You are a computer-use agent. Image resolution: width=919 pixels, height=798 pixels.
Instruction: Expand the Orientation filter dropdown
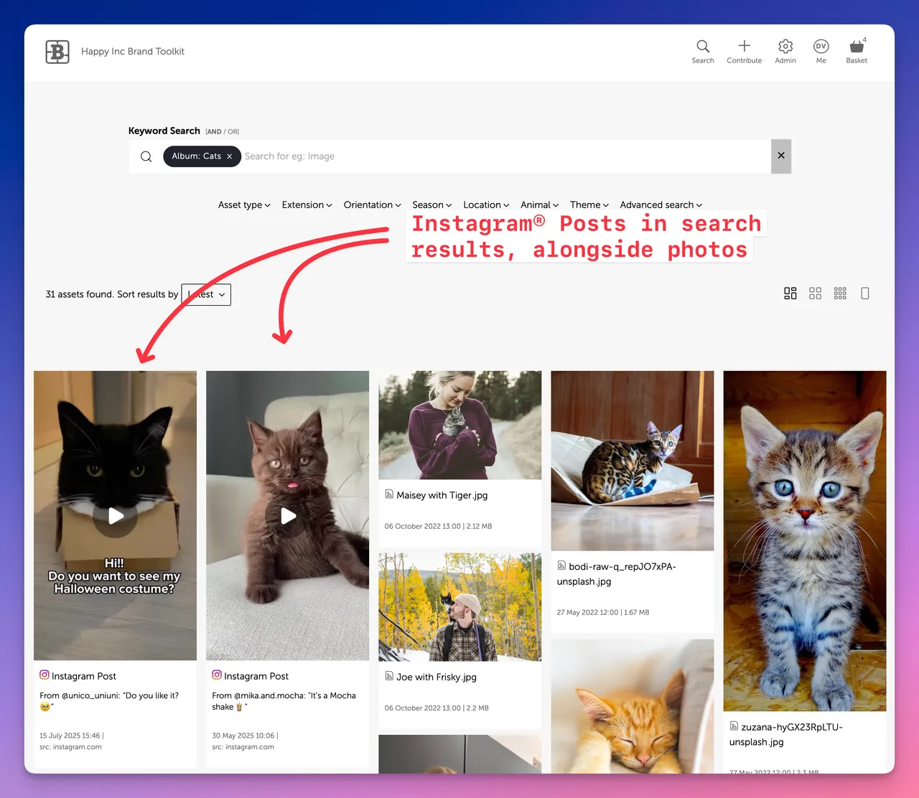tap(372, 205)
